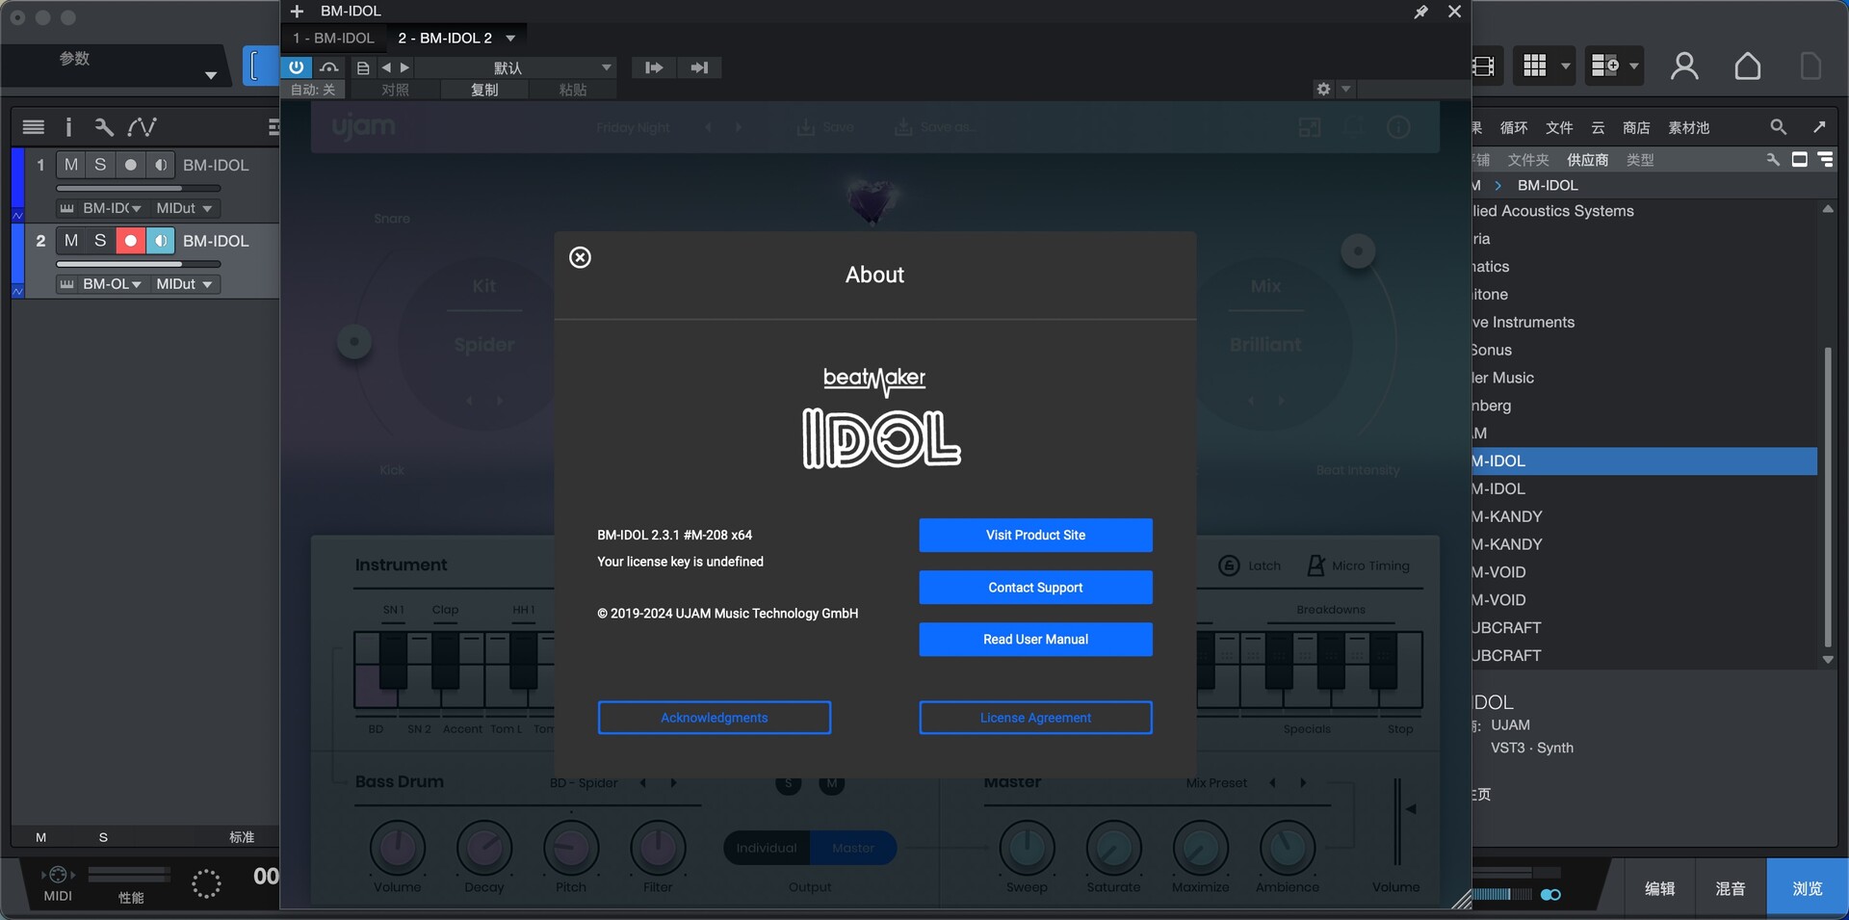This screenshot has height=920, width=1849.
Task: Toggle input monitoring on track 2
Action: pyautogui.click(x=161, y=241)
